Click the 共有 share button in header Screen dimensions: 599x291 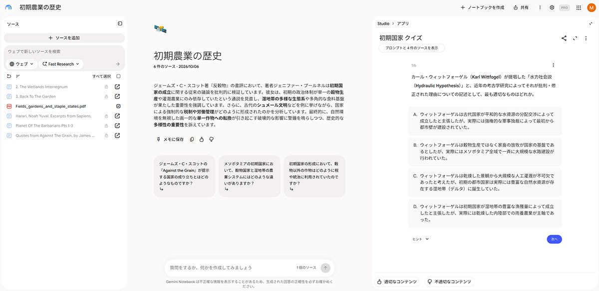coord(521,7)
